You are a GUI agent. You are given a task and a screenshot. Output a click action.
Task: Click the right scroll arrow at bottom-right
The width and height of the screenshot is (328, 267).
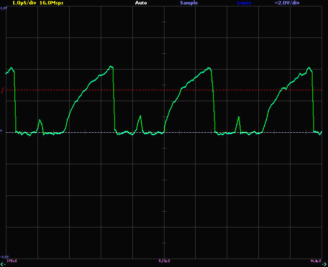tap(324, 262)
